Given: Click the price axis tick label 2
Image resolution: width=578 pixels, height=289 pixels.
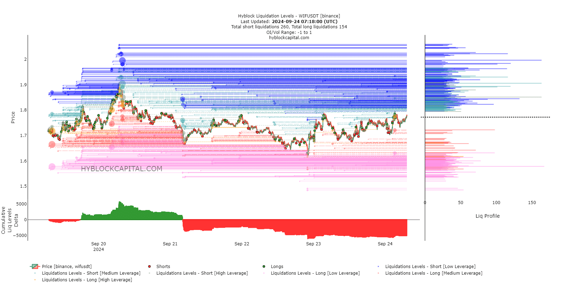Looking at the screenshot, I should point(25,59).
